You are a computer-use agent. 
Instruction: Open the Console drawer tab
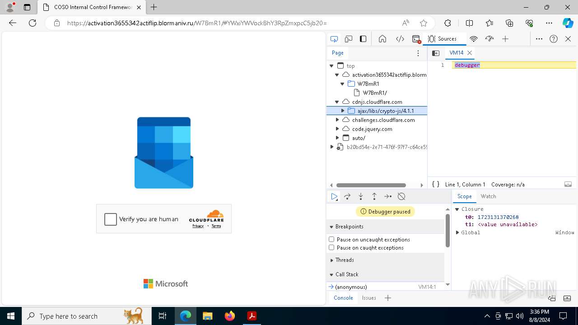pos(343,298)
